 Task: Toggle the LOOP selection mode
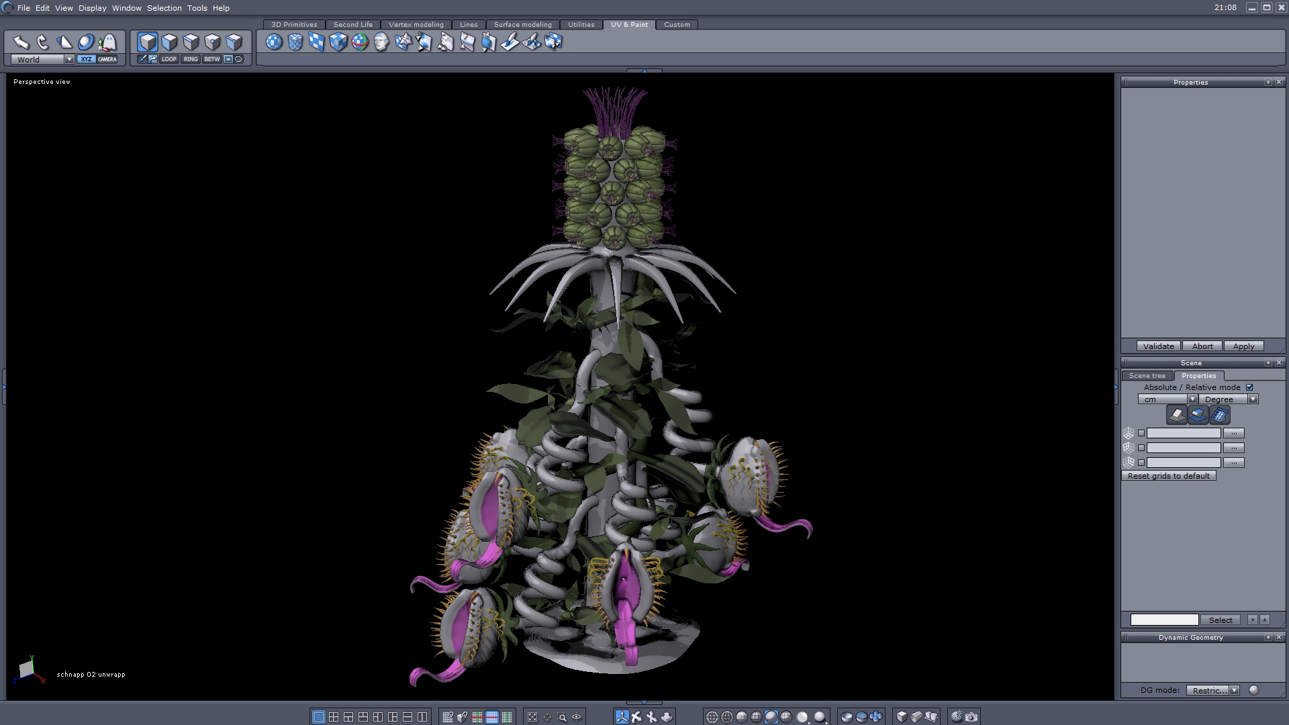[169, 59]
